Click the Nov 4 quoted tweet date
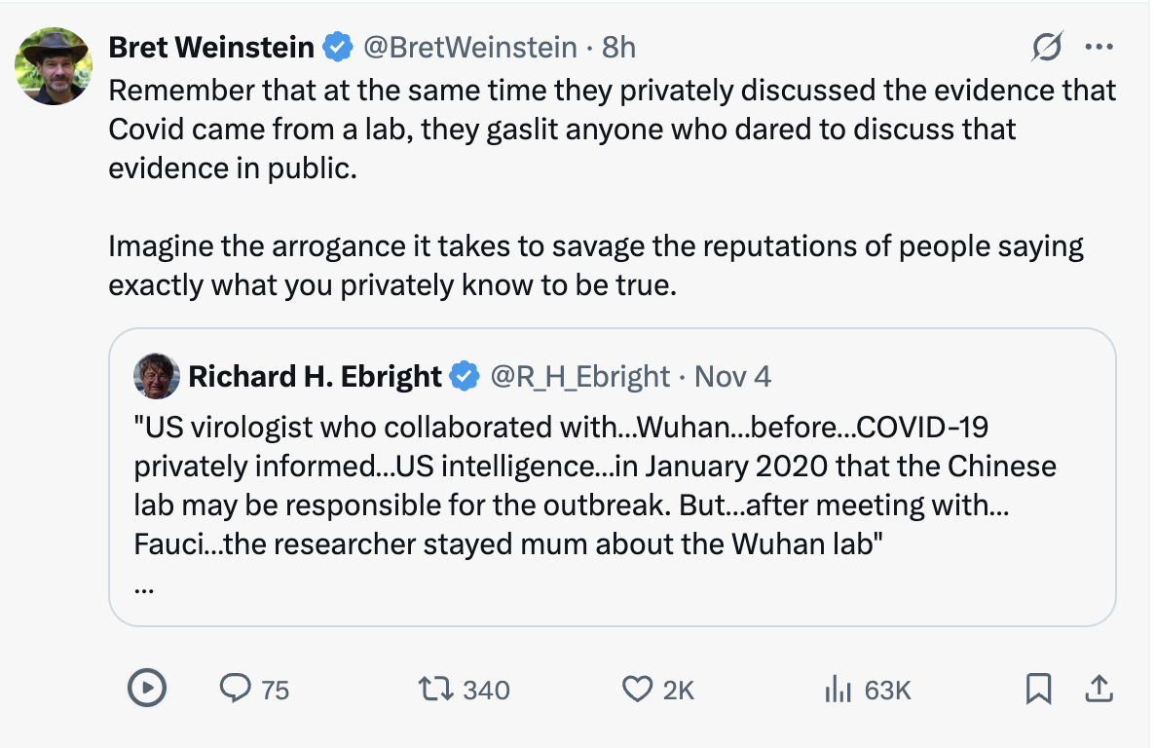This screenshot has height=748, width=1155. (734, 376)
